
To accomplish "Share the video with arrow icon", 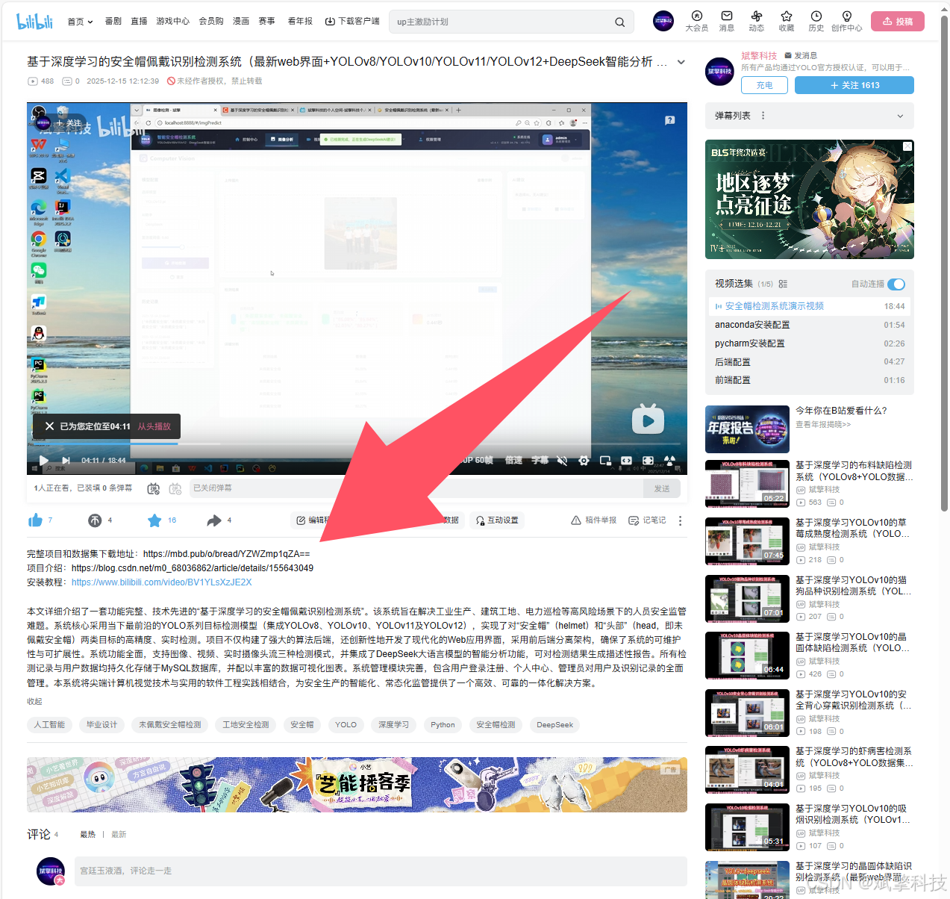I will [x=214, y=520].
